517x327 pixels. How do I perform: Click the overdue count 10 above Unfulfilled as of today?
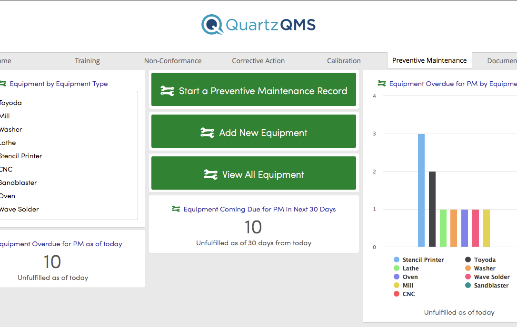tap(52, 262)
